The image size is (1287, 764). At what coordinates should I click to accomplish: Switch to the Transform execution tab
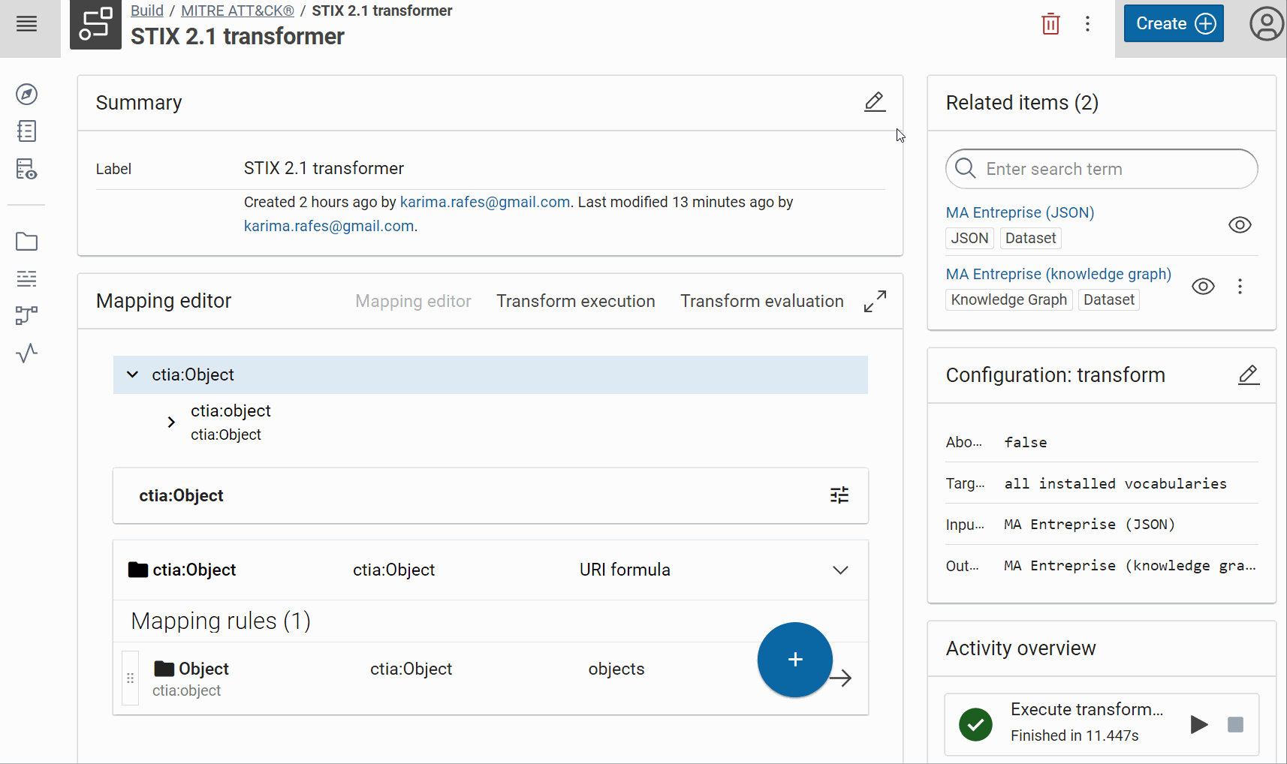tap(575, 302)
